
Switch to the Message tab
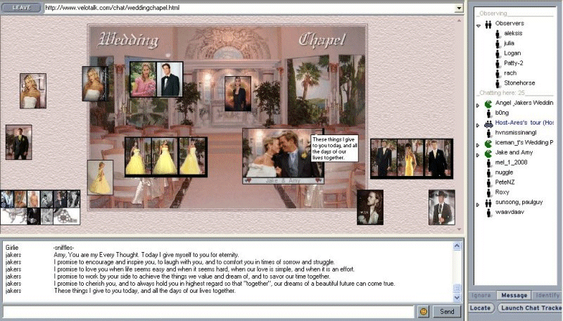point(514,296)
